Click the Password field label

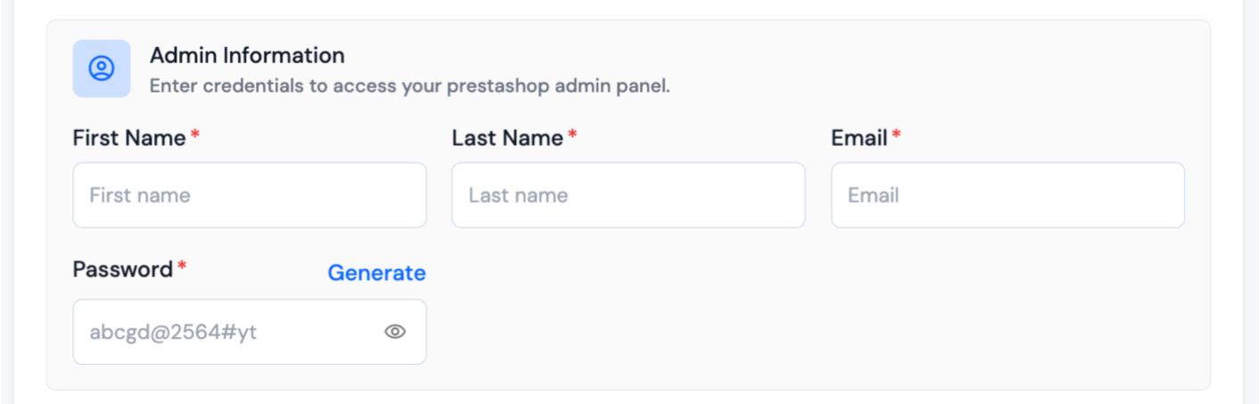pos(123,270)
